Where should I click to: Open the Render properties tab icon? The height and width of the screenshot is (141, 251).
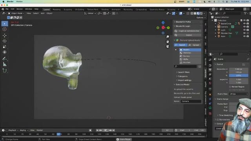(210, 65)
